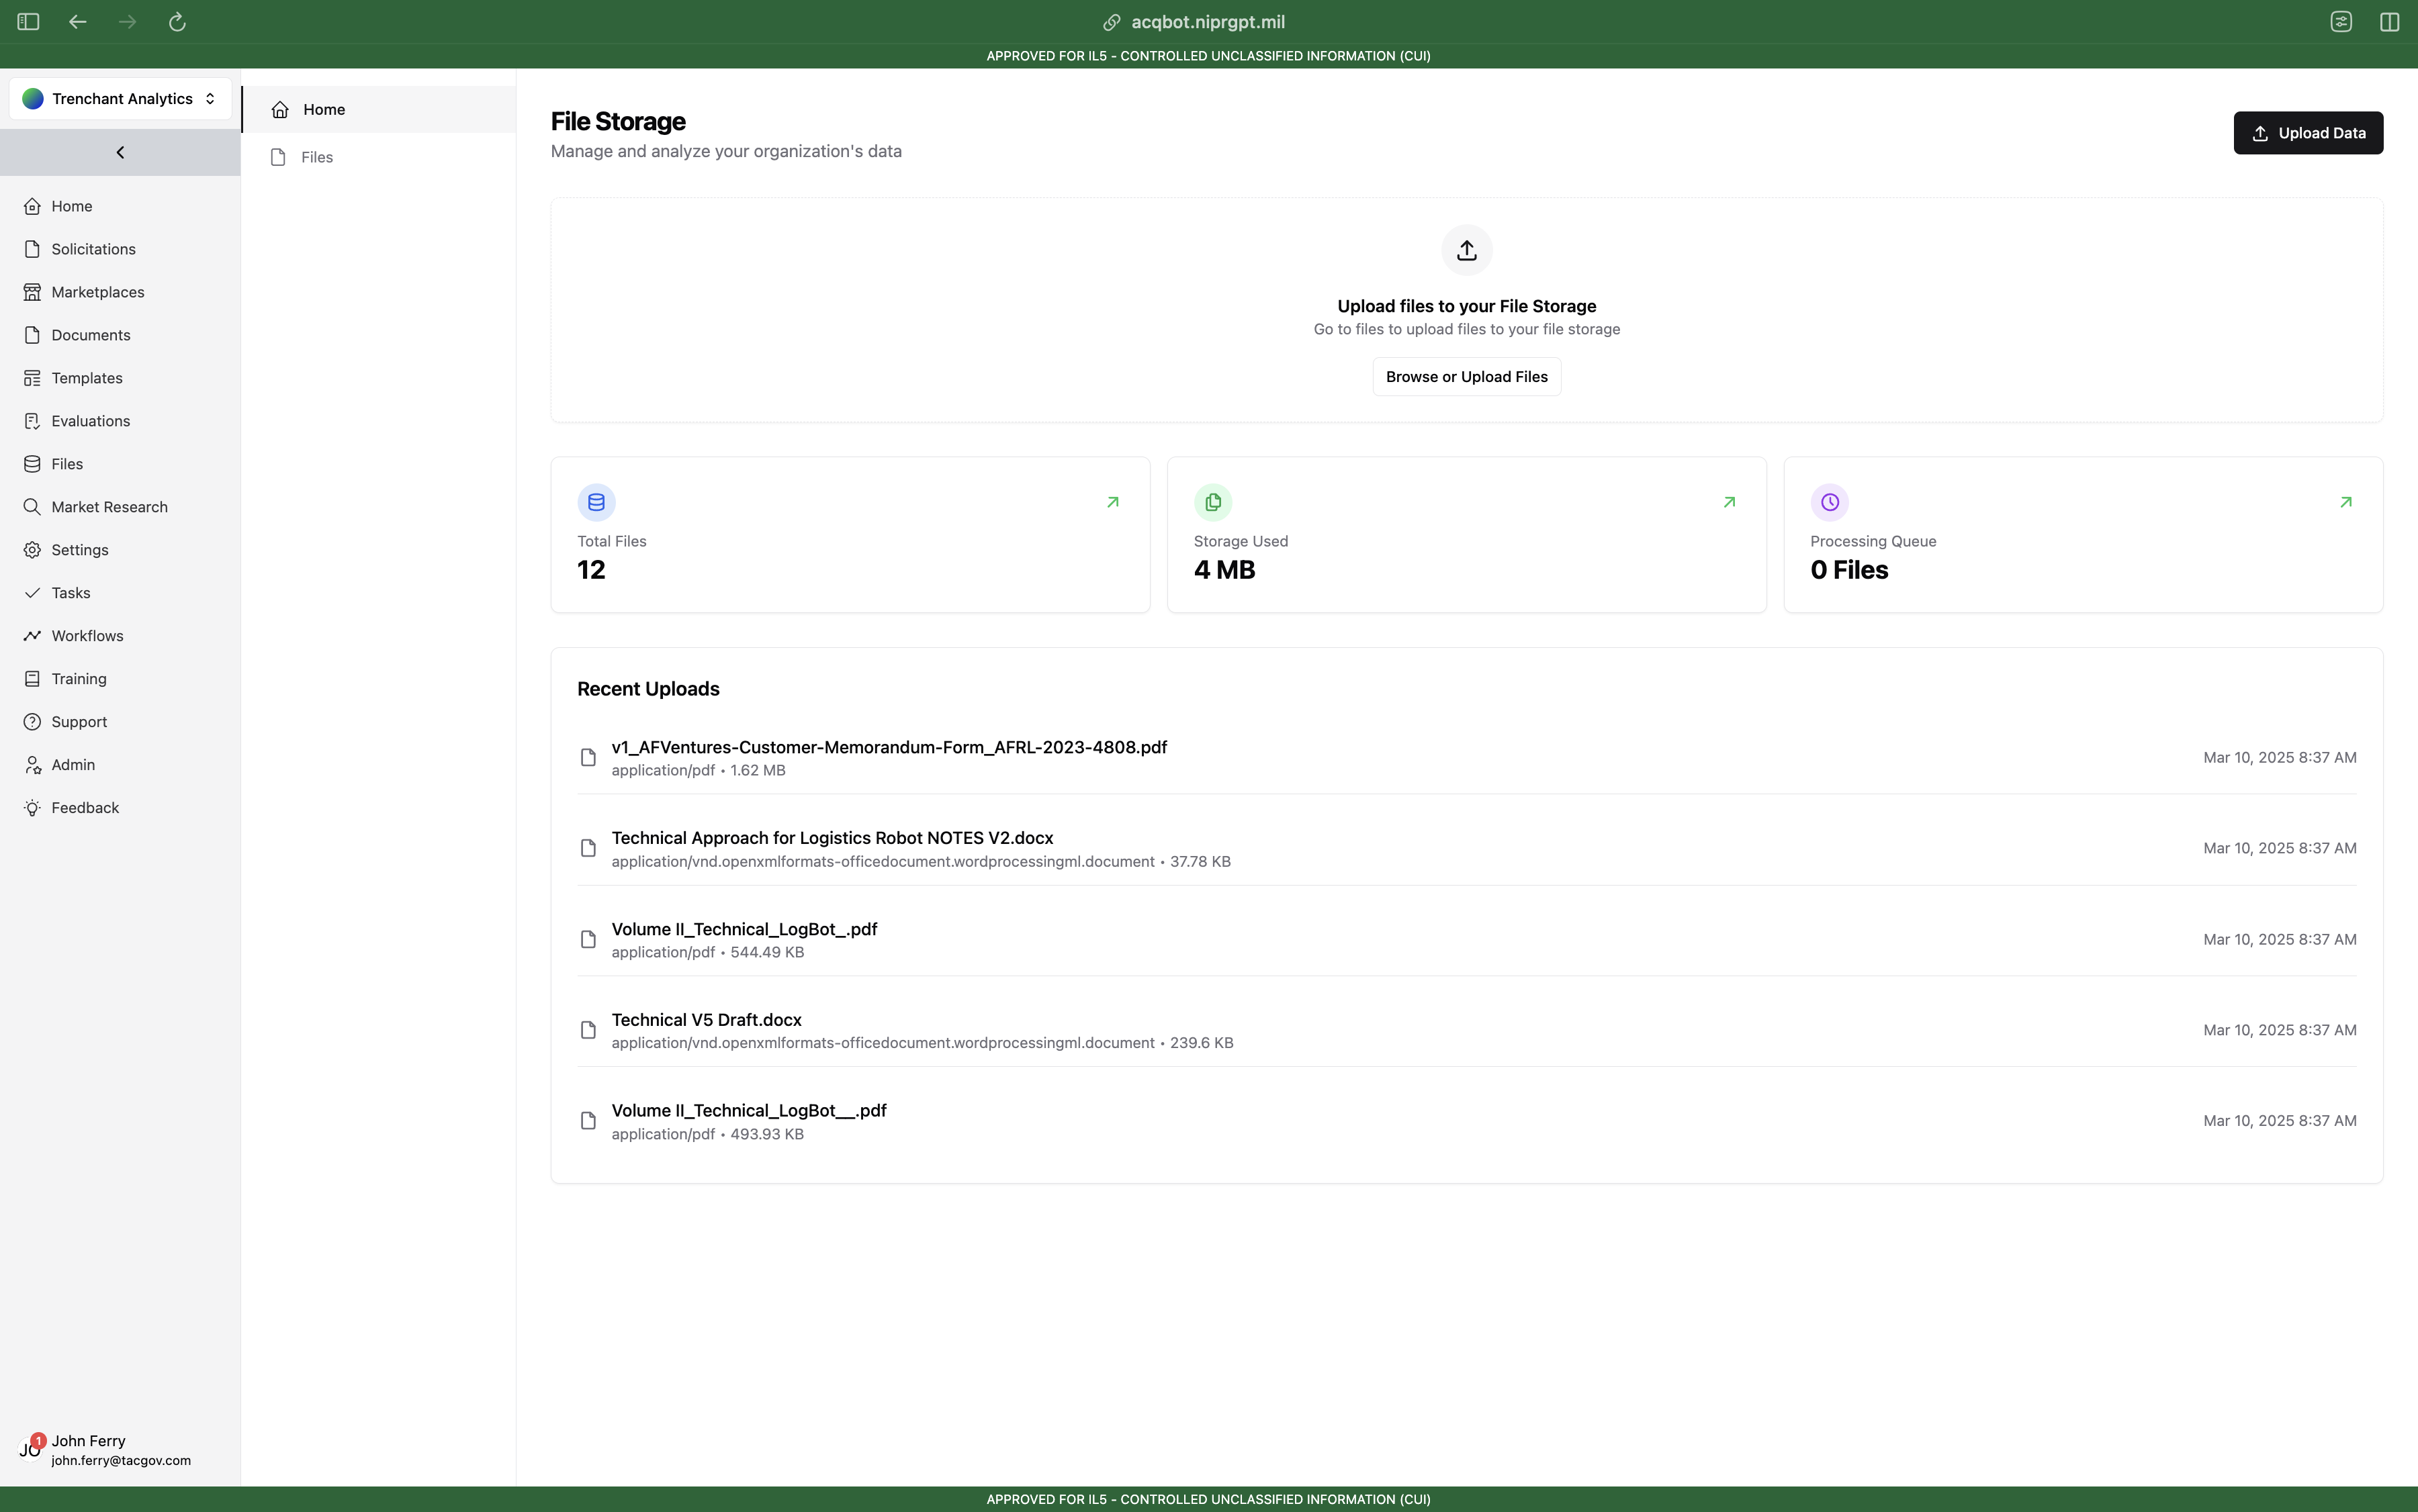Click the Feedback lightbulb icon
The width and height of the screenshot is (2418, 1512).
coord(32,808)
